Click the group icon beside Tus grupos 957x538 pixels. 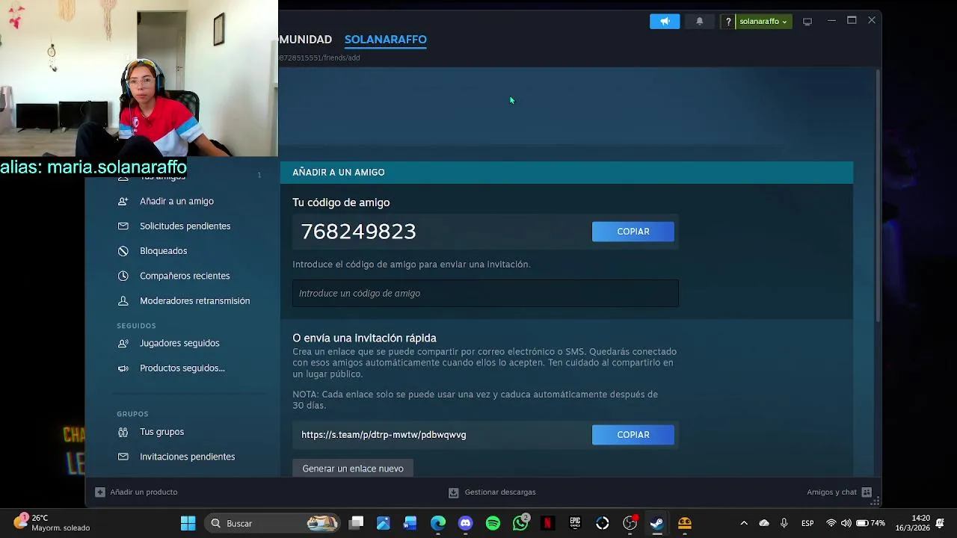tap(123, 432)
